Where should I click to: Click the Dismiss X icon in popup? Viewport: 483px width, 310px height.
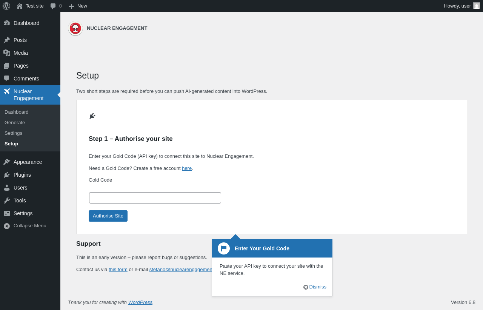(x=306, y=287)
